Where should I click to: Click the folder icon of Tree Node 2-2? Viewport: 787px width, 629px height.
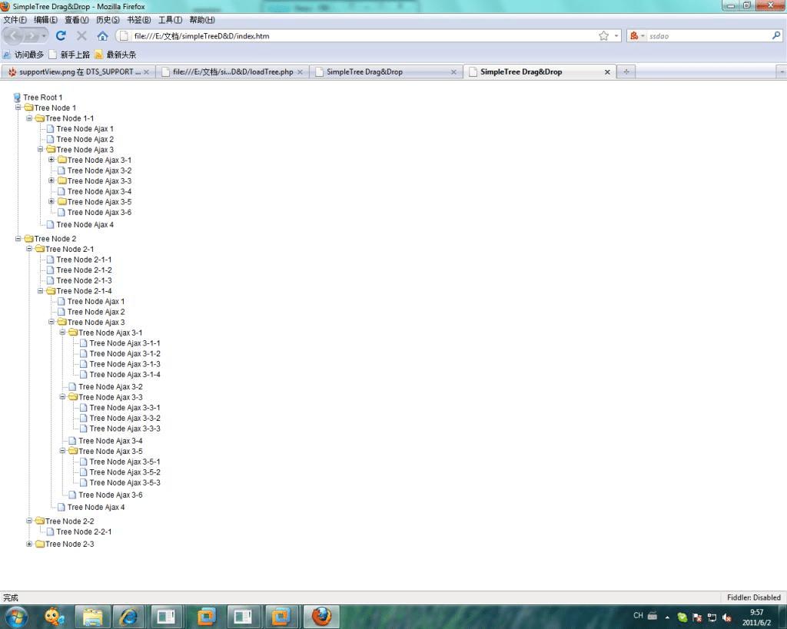point(40,521)
